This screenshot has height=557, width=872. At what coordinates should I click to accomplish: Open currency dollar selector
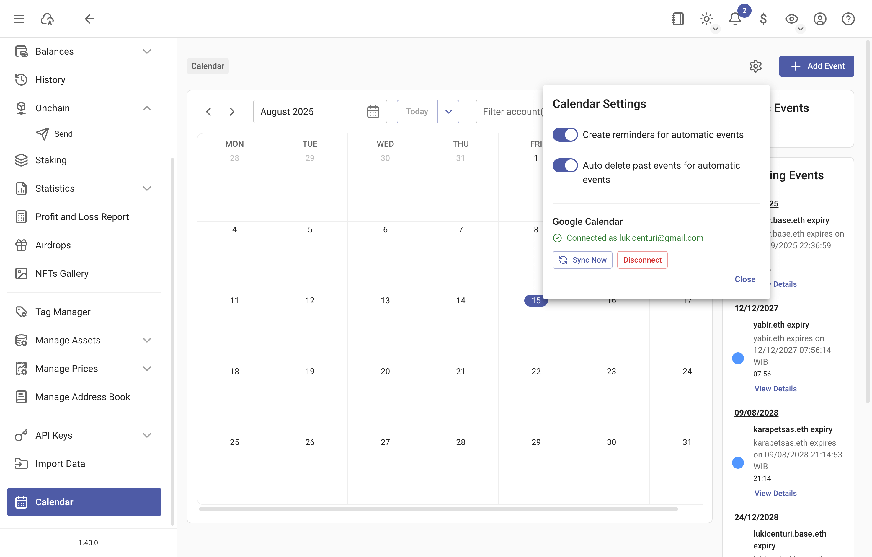pos(763,19)
